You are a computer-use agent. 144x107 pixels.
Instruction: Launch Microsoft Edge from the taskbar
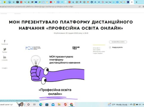(41, 104)
